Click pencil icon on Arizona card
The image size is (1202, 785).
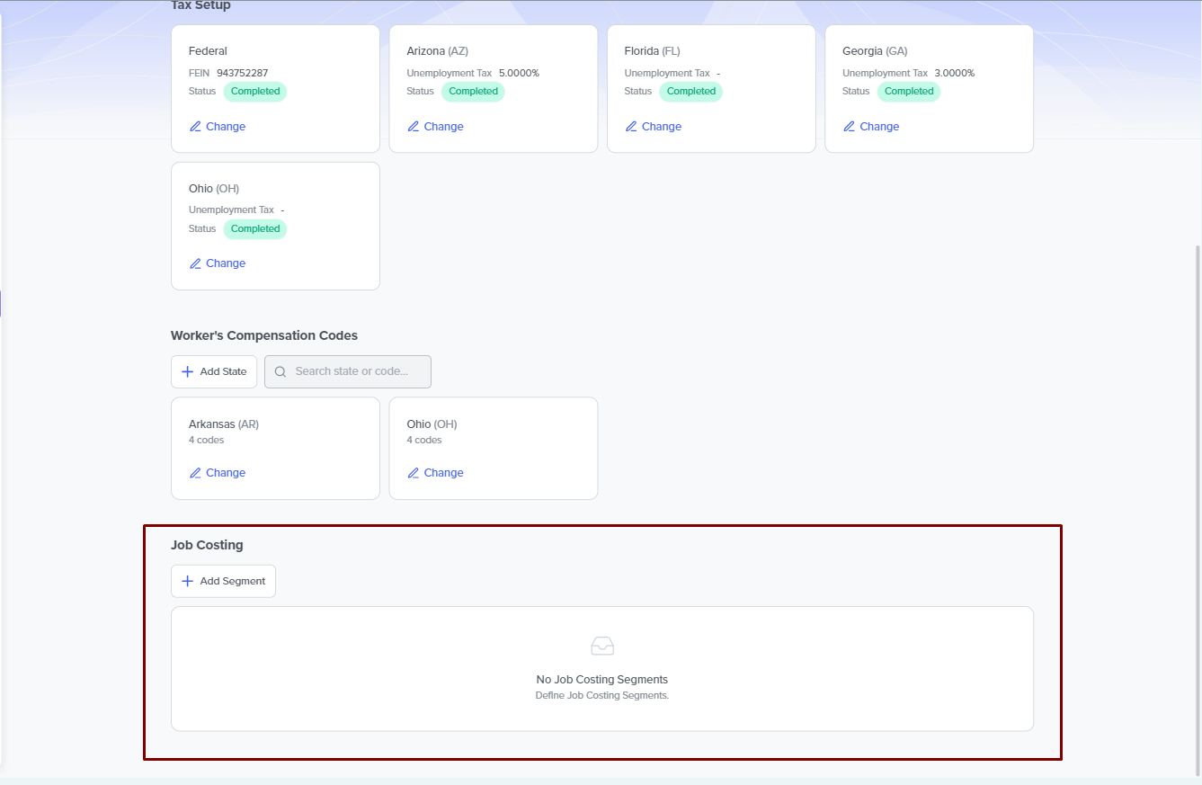[x=414, y=127]
